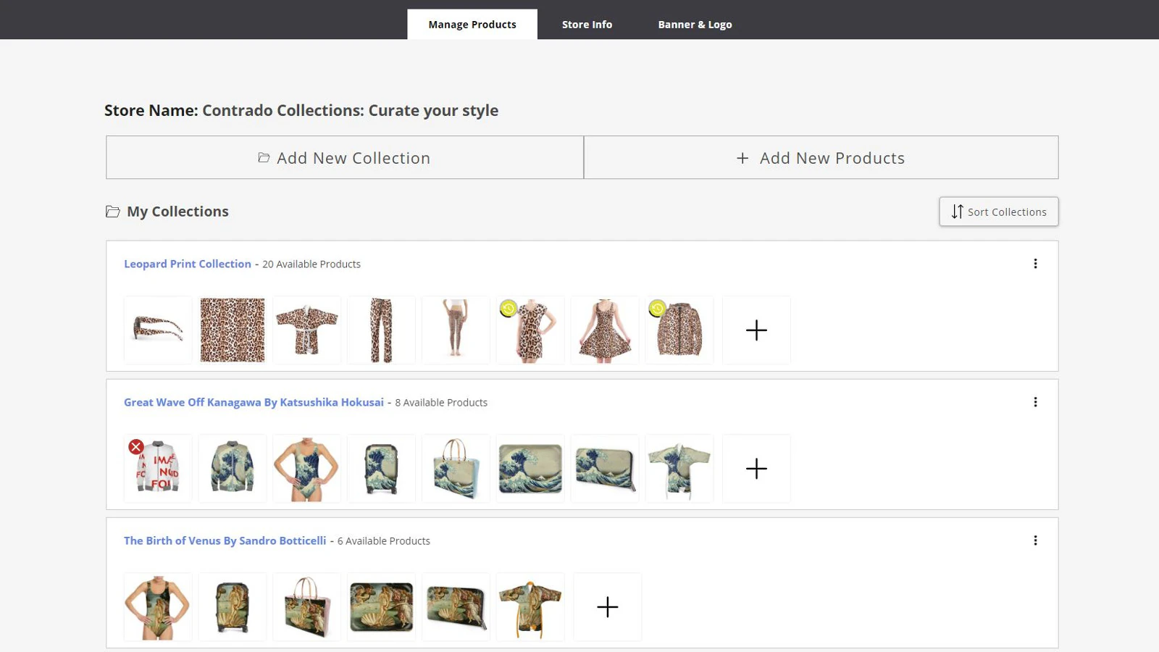Click the '6 Available Products' text
The height and width of the screenshot is (652, 1159).
(x=384, y=541)
